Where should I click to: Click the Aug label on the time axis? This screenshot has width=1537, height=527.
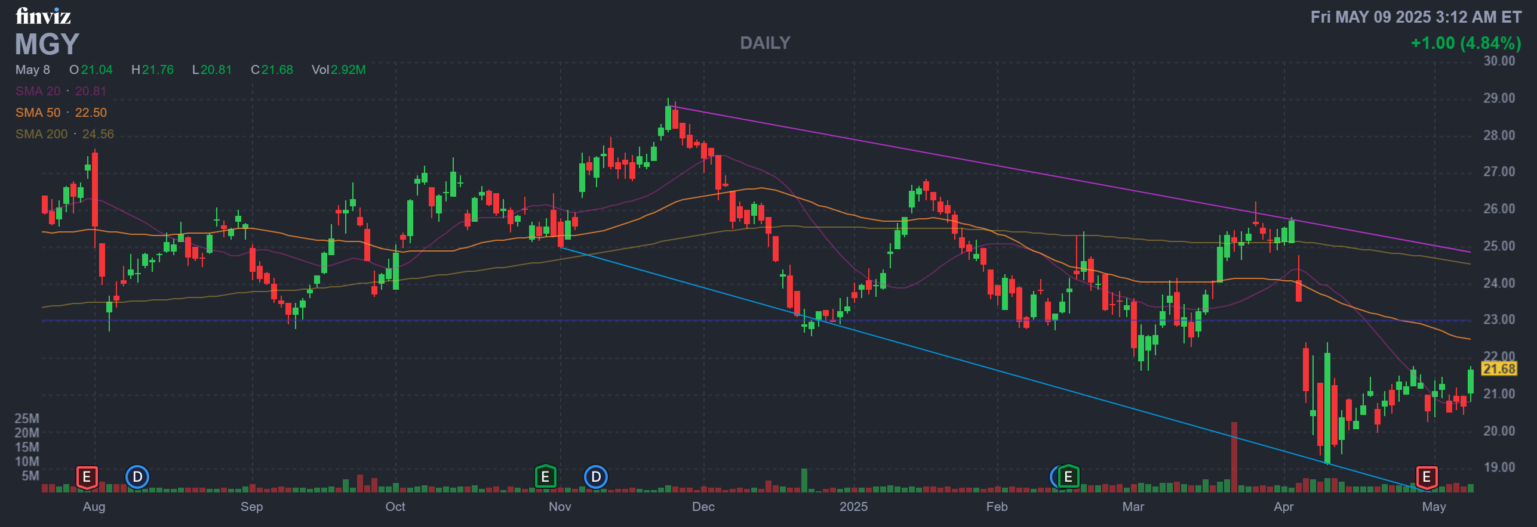94,507
